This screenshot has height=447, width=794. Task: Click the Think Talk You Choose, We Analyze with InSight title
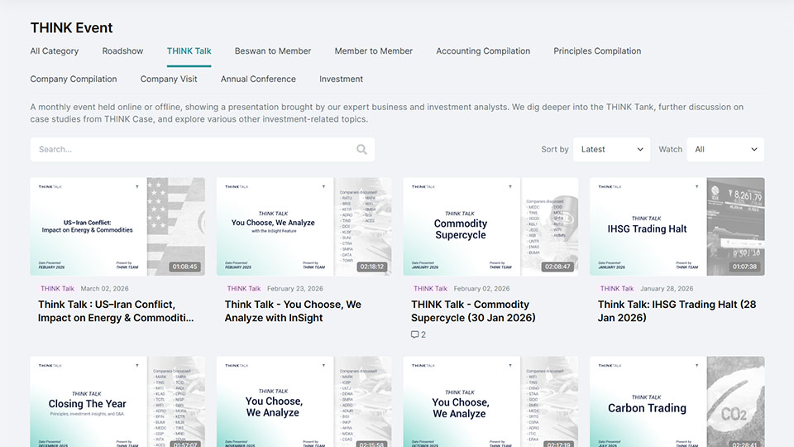coord(293,310)
